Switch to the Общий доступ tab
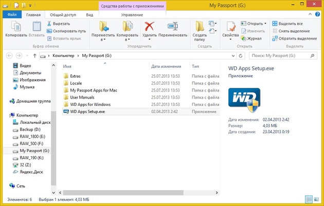324x206 pixels. point(63,15)
